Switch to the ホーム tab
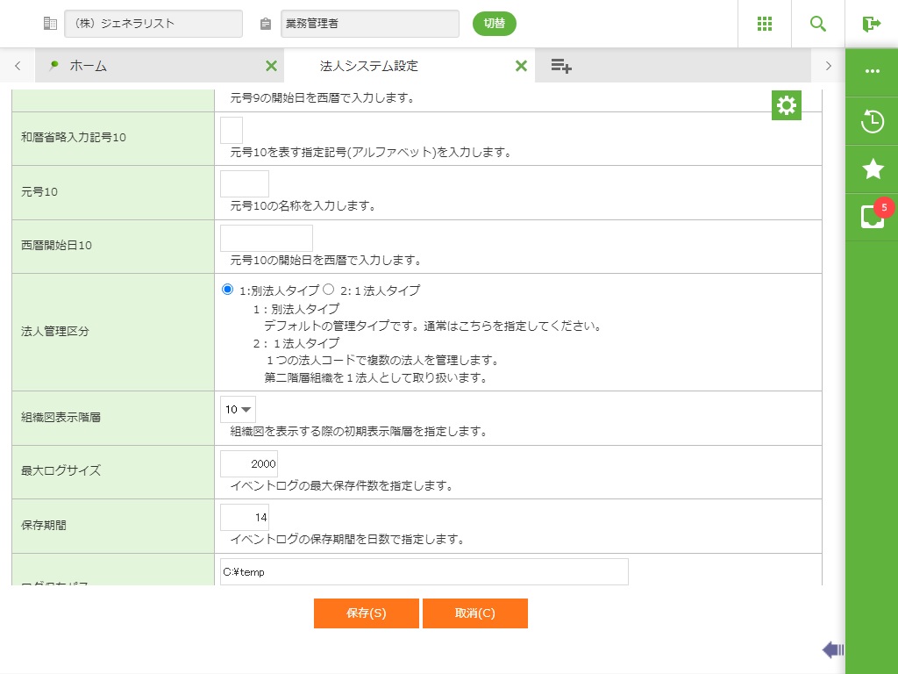The height and width of the screenshot is (674, 898). click(x=88, y=66)
